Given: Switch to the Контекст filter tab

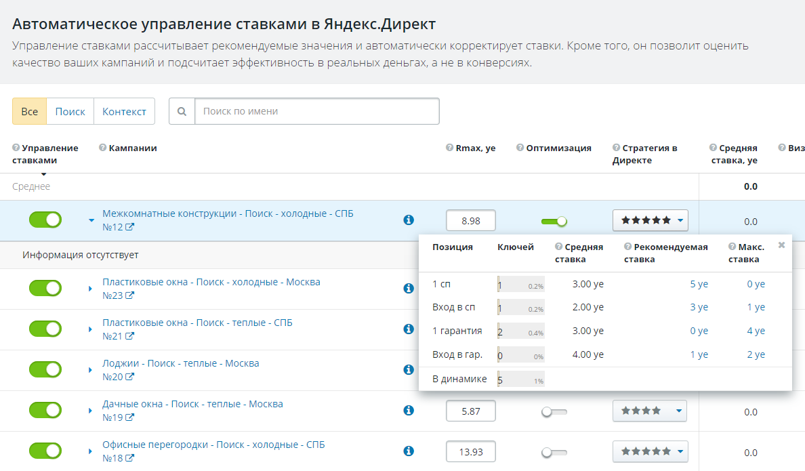Looking at the screenshot, I should coord(124,111).
